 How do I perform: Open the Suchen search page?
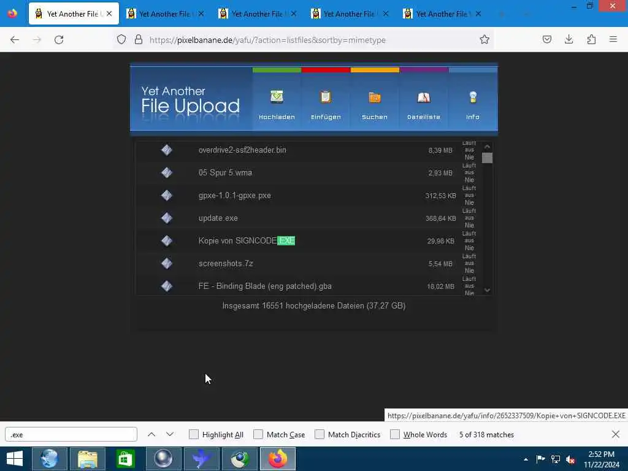375,105
